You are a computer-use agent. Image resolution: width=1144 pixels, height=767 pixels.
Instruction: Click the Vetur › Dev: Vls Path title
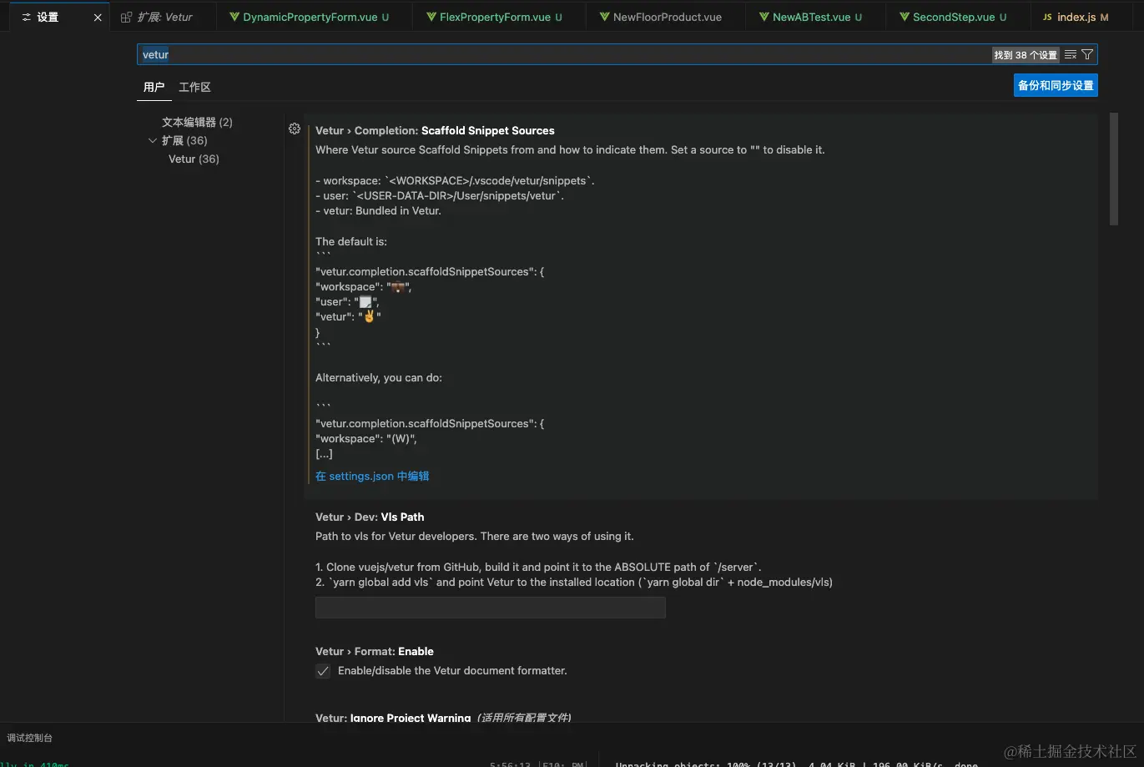click(370, 517)
